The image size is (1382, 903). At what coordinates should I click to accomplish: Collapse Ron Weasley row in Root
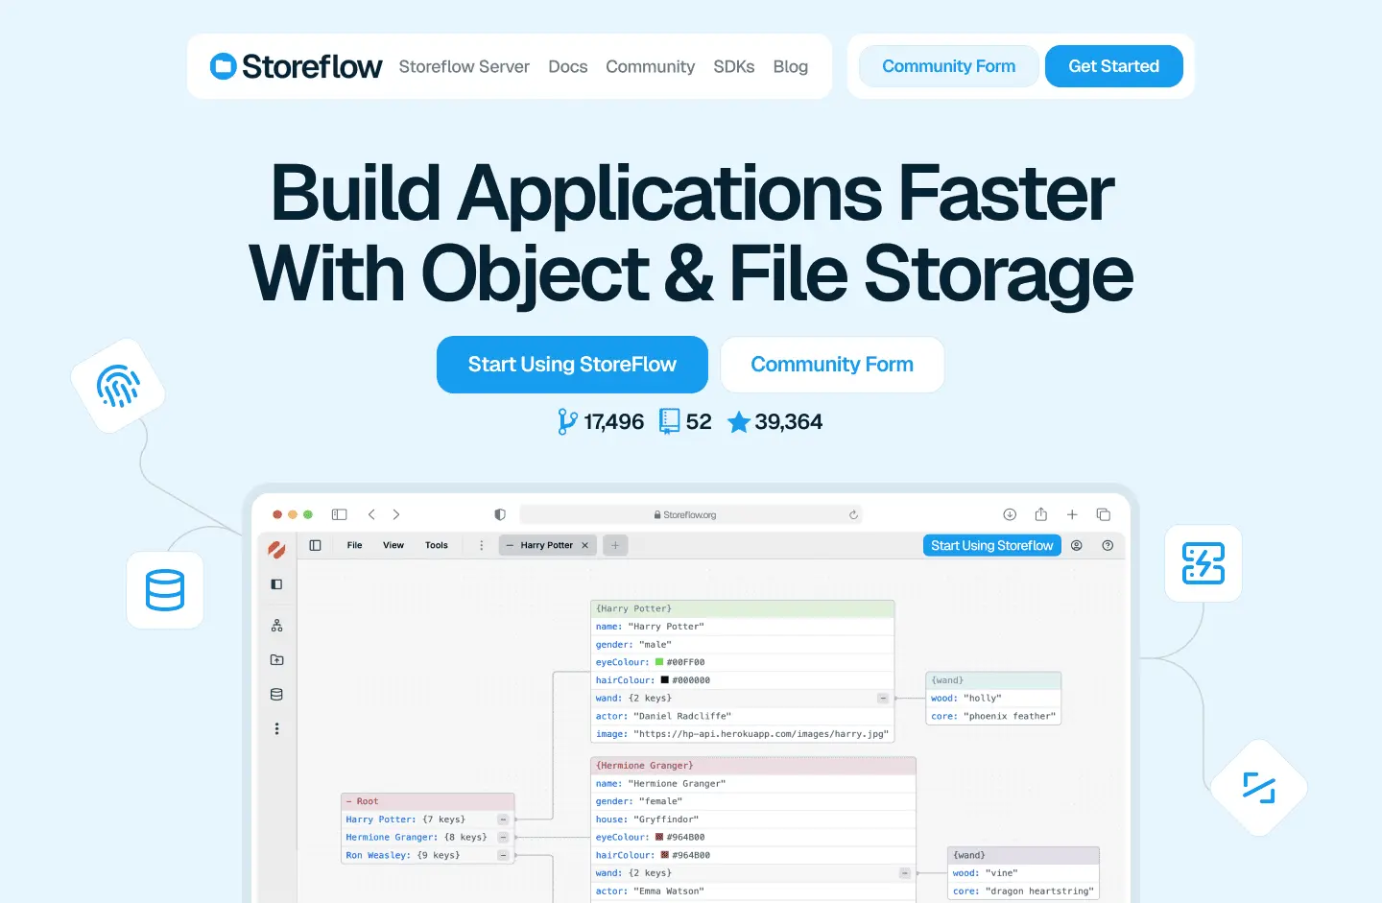(503, 855)
